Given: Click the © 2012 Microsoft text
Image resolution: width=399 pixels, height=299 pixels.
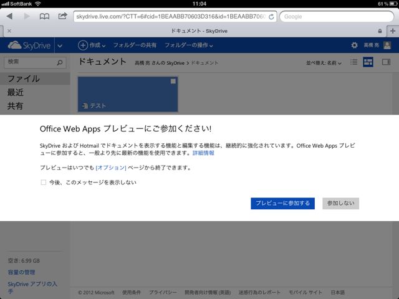Looking at the screenshot, I should click(x=96, y=292).
